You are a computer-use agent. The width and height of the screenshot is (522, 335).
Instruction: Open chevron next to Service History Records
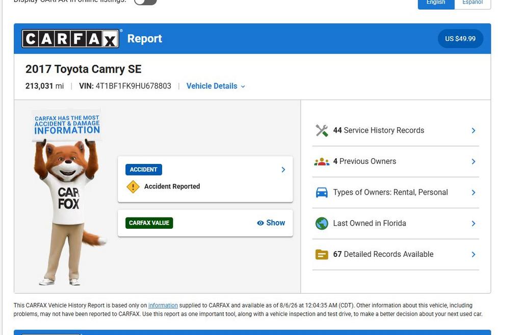click(474, 130)
